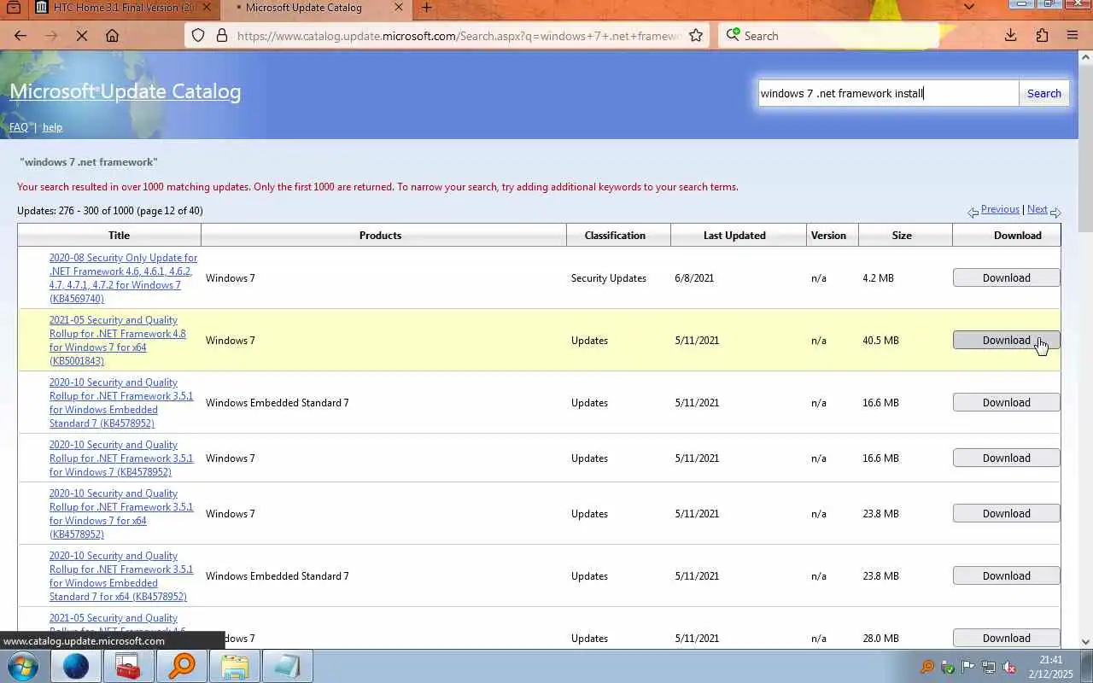
Task: Click the 'Security Updates' classification cell
Action: click(x=609, y=278)
